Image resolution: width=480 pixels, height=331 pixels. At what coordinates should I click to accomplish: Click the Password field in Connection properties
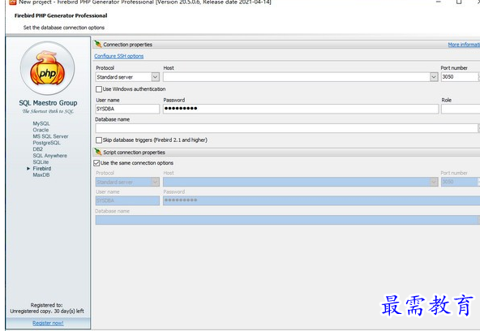(301, 109)
